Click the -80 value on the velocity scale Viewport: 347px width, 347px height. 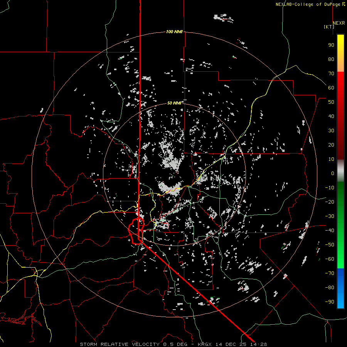point(330,288)
